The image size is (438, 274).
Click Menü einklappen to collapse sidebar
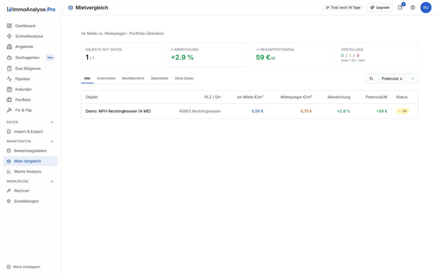pyautogui.click(x=24, y=267)
